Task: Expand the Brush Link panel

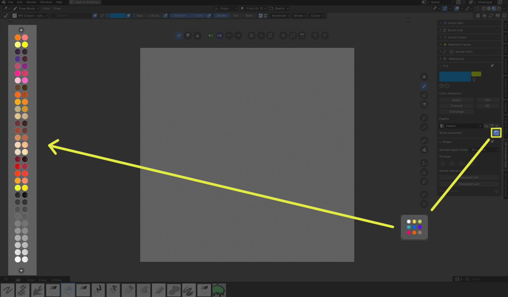Action: click(x=469, y=30)
